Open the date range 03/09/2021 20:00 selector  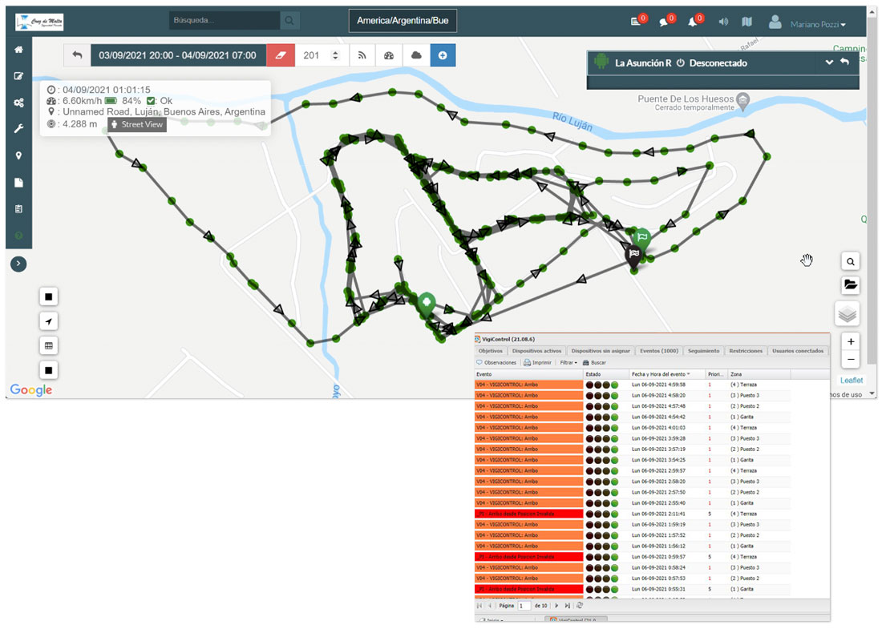tap(178, 55)
